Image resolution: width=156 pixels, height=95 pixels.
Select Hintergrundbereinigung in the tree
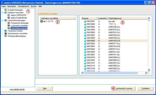coord(17,36)
